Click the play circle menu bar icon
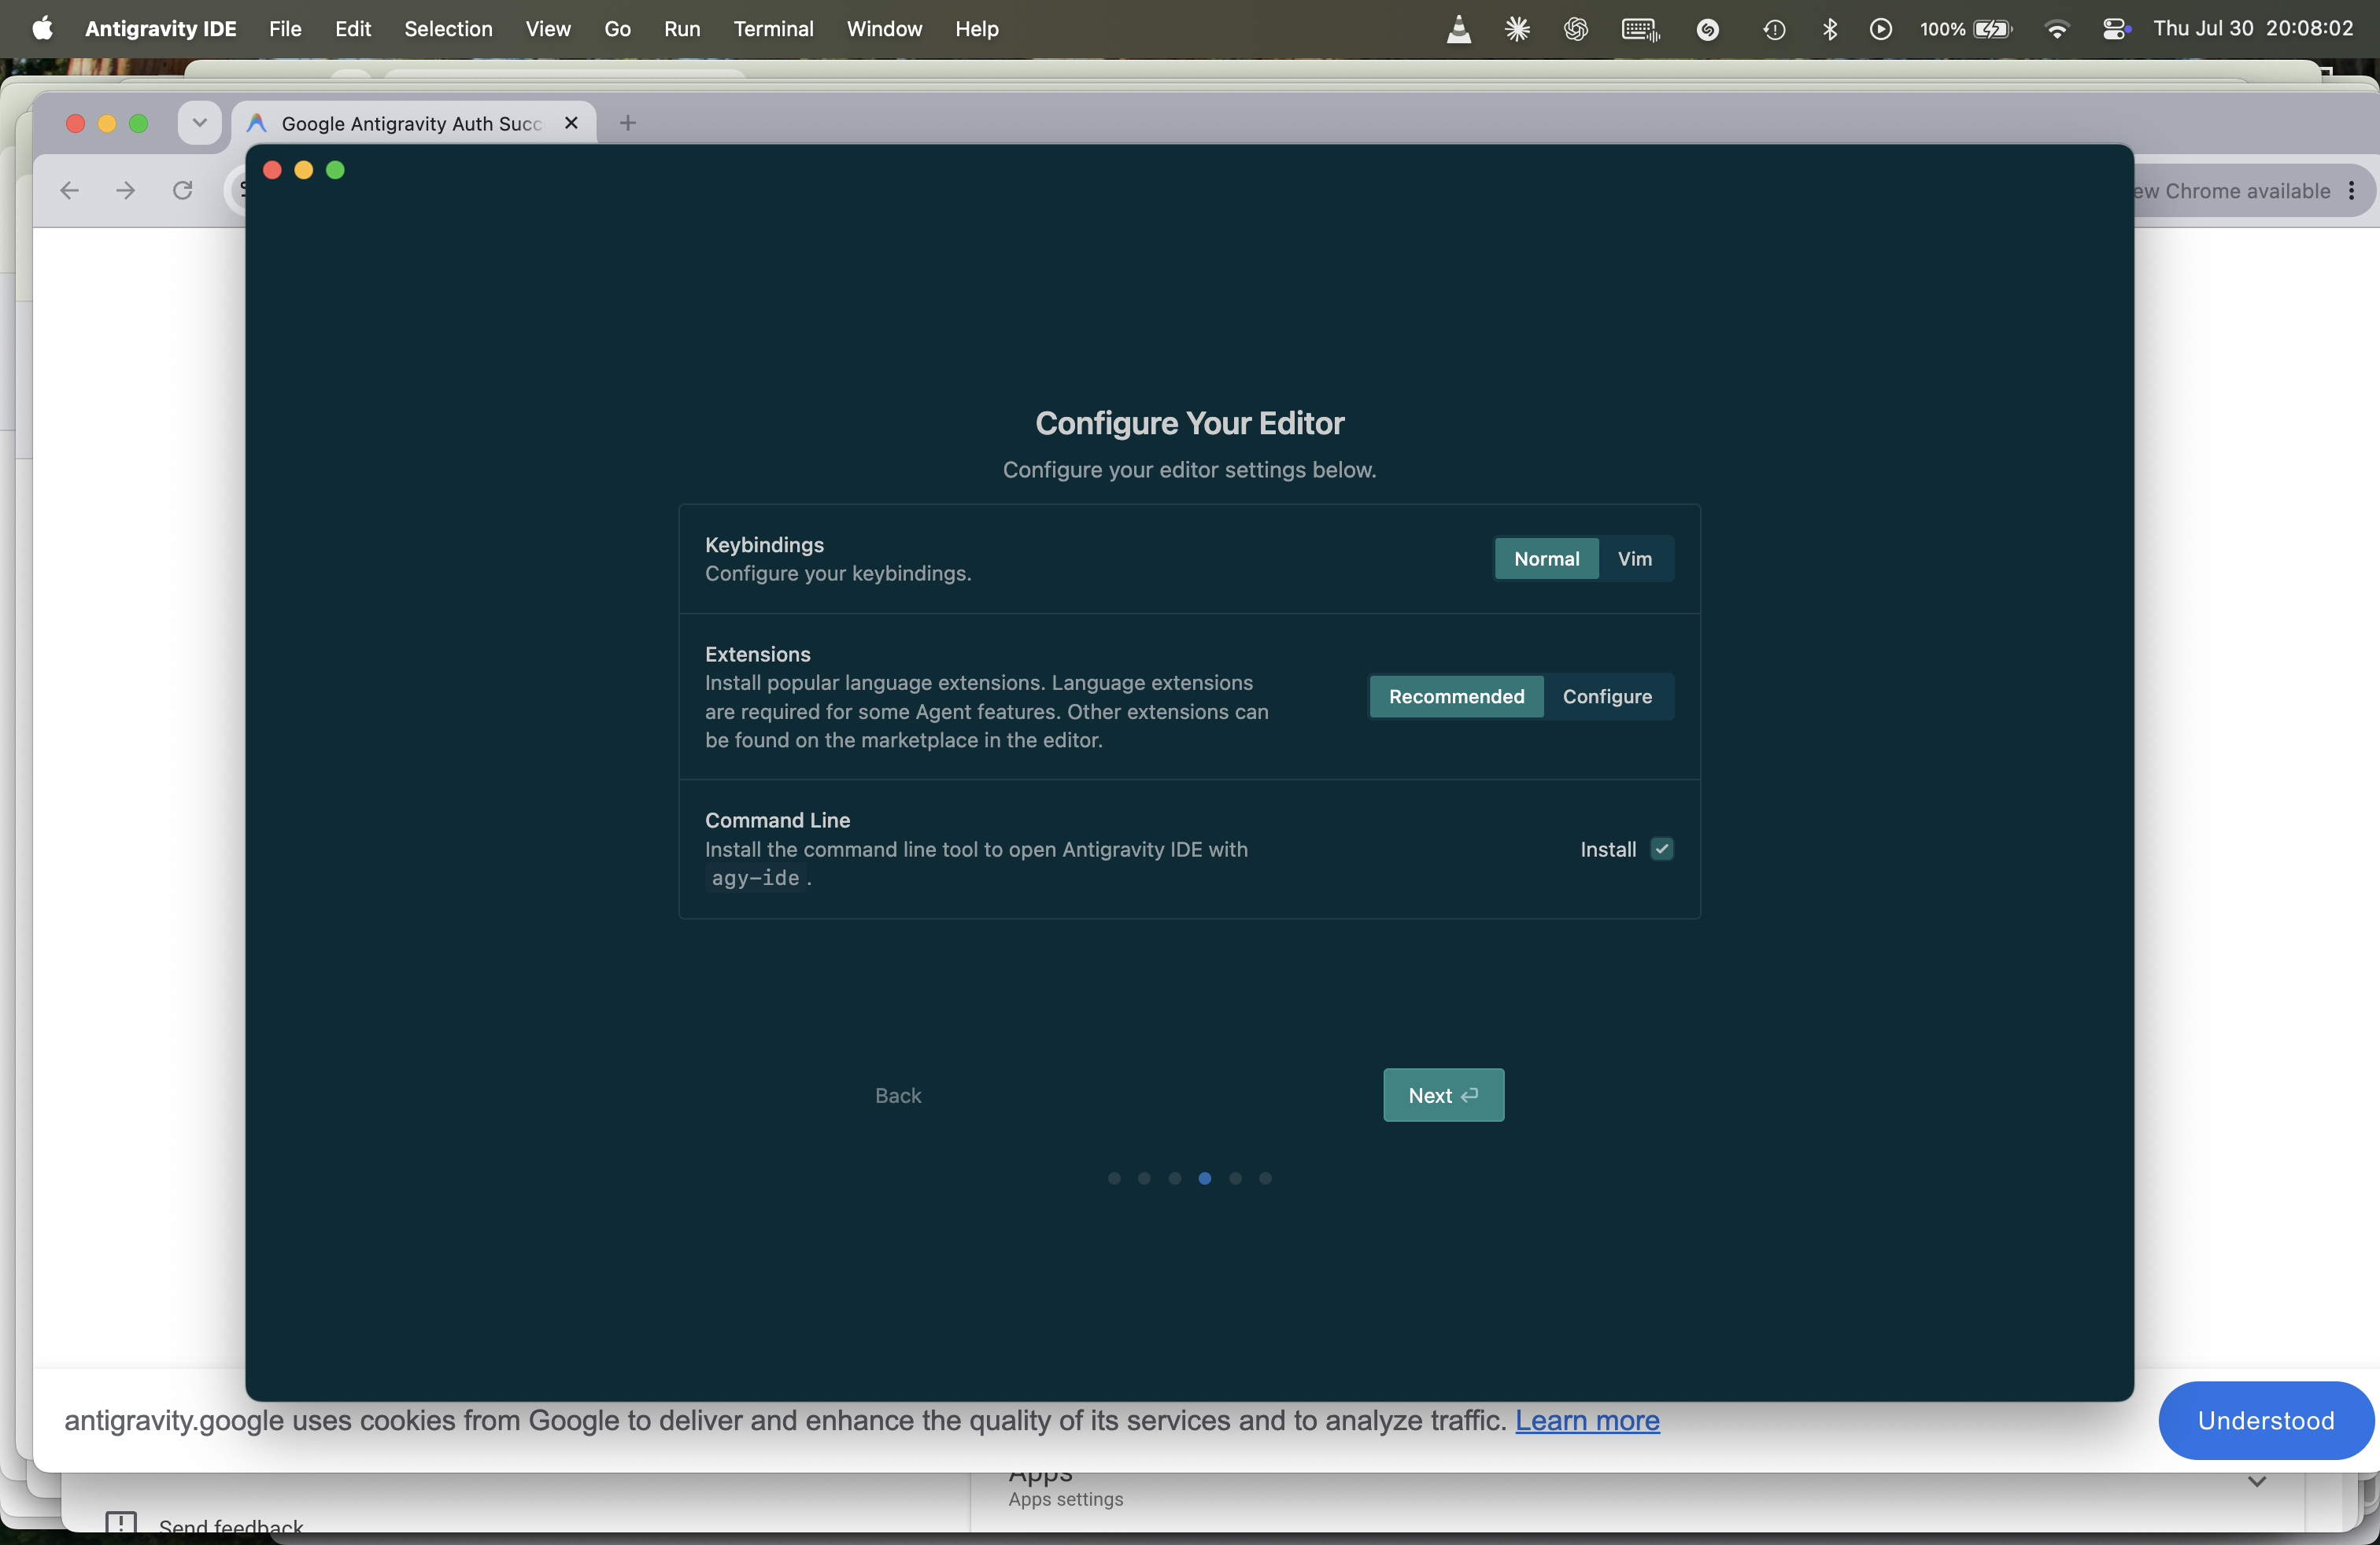 [1880, 29]
